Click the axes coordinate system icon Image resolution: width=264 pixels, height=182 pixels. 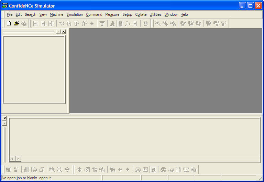click(128, 23)
